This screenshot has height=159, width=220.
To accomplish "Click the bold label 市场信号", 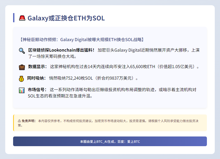I will (37, 90).
